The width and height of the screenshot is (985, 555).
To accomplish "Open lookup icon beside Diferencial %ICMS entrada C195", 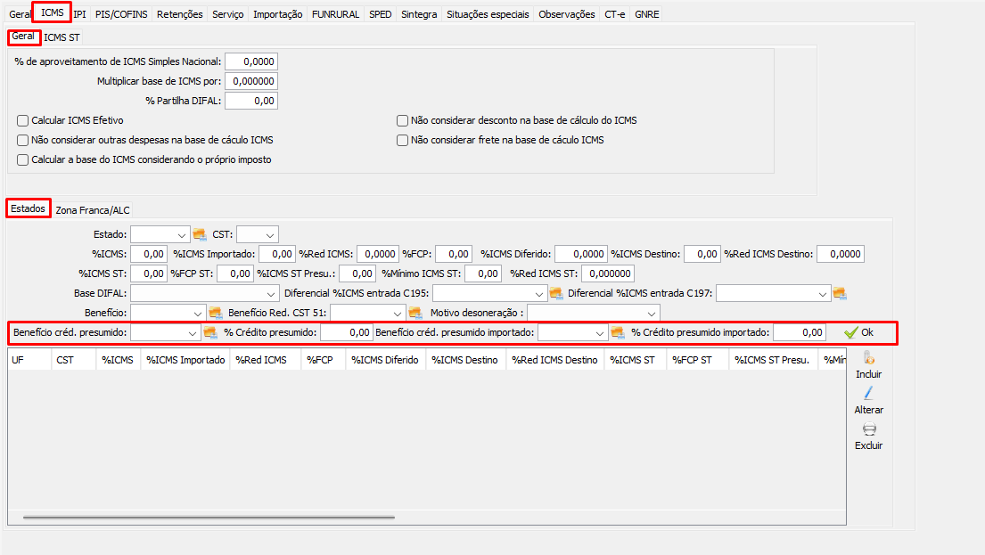I will point(556,293).
